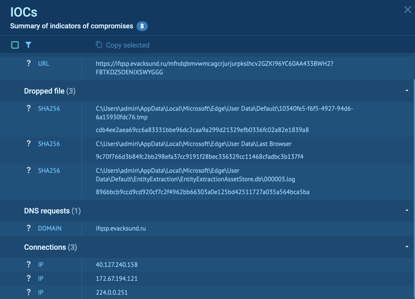Click the indicator count badge showing 8

pos(142,26)
